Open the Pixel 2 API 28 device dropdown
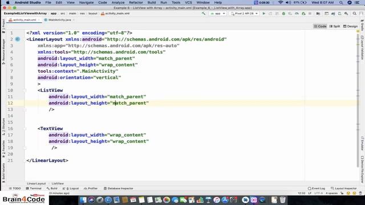 (244, 14)
